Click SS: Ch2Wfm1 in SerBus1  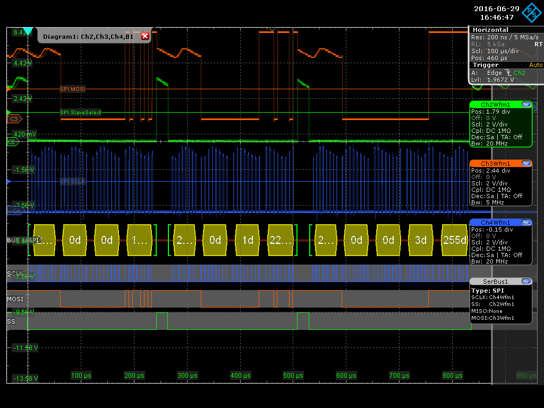pos(492,304)
